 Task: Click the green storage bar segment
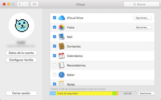point(114,94)
